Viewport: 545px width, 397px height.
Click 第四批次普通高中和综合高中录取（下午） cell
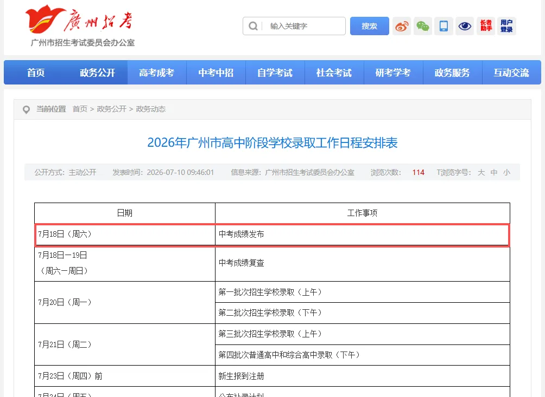pos(363,355)
